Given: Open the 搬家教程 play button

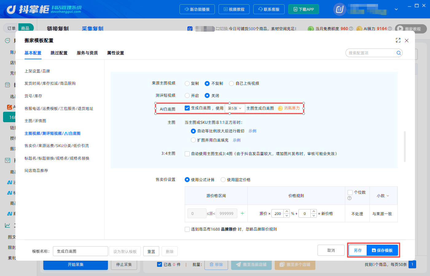Looking at the screenshot, I should [x=400, y=29].
